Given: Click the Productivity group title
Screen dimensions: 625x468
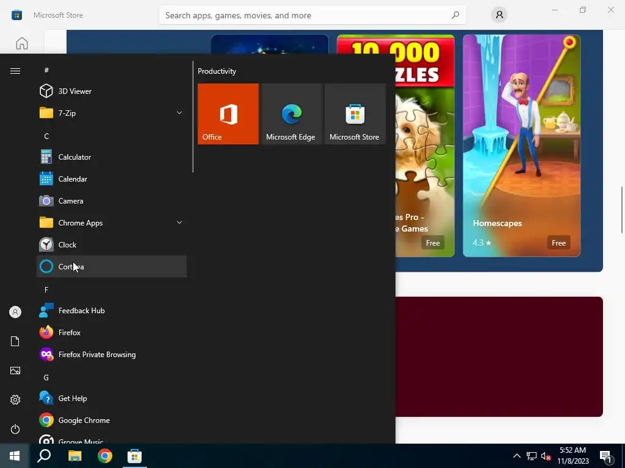Looking at the screenshot, I should 217,71.
